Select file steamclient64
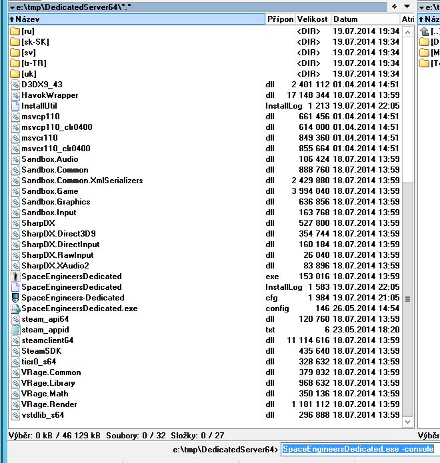Screen dimensions: 440x463 pos(47,340)
